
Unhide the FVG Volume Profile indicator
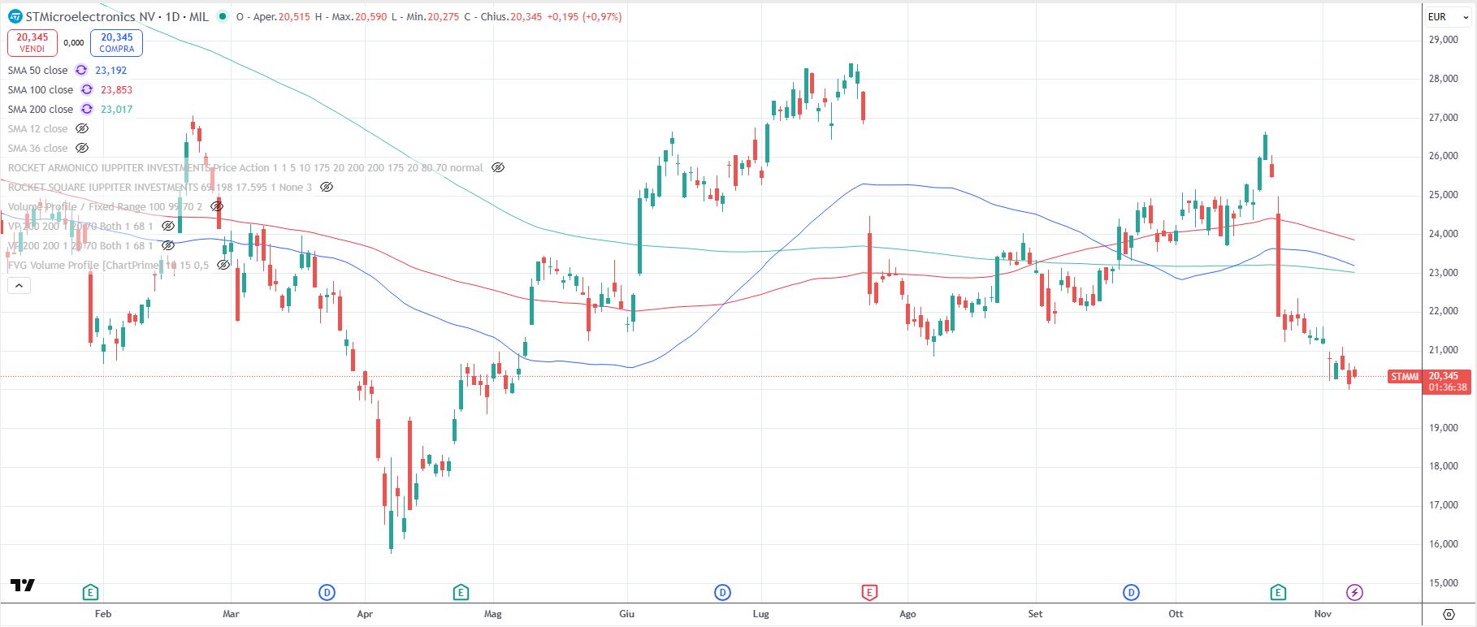coord(223,266)
